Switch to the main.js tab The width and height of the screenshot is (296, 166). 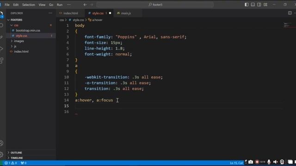[126, 13]
